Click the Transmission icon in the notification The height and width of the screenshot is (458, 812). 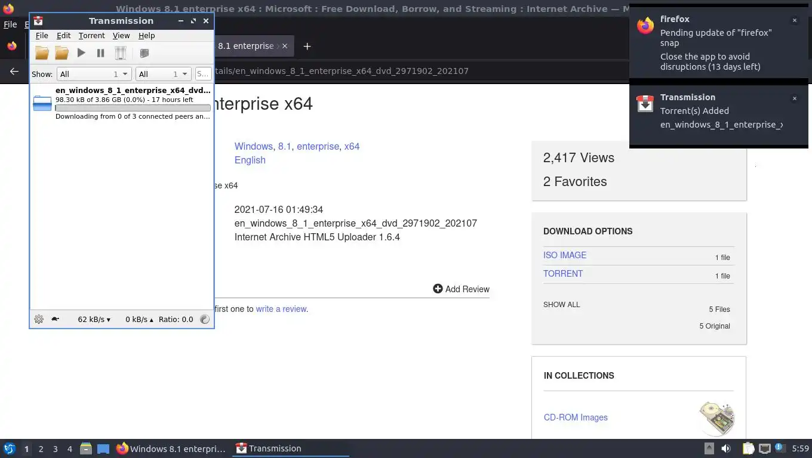point(645,104)
